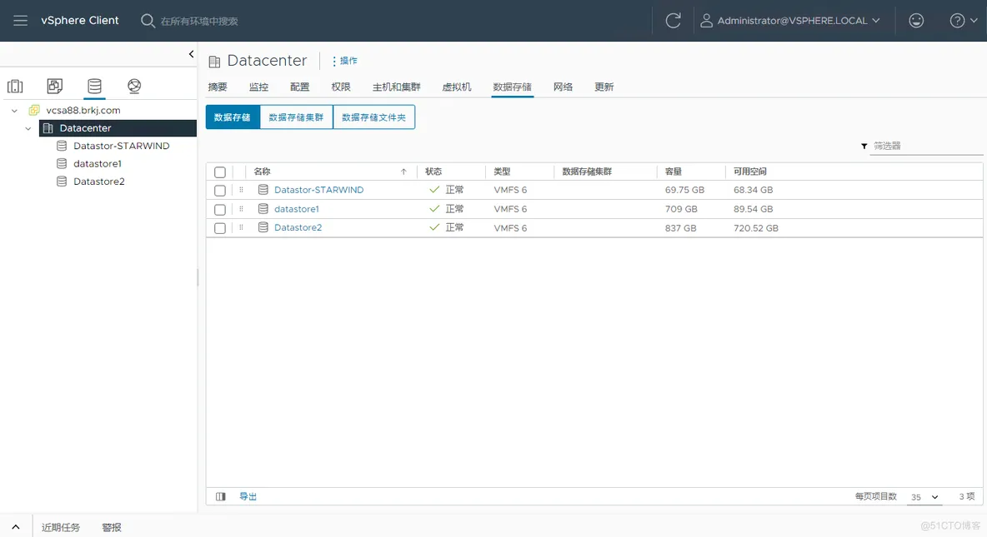Image resolution: width=987 pixels, height=537 pixels.
Task: Click the 720.52 GB free space cell
Action: 755,228
